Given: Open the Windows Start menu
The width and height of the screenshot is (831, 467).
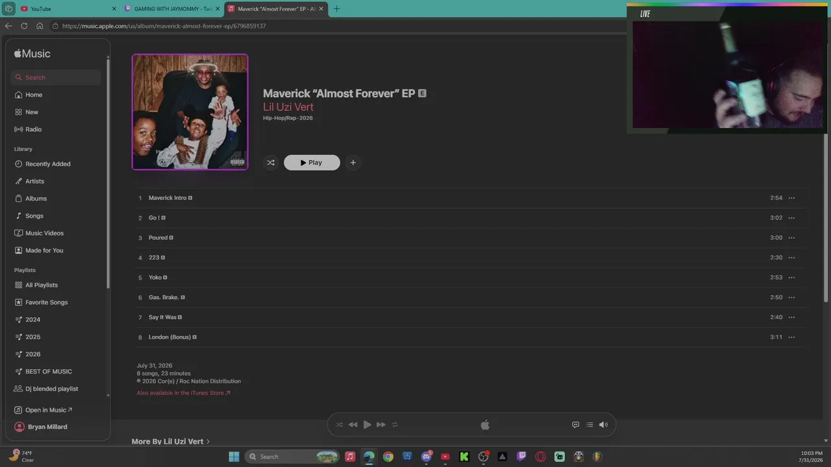Looking at the screenshot, I should coord(234,457).
